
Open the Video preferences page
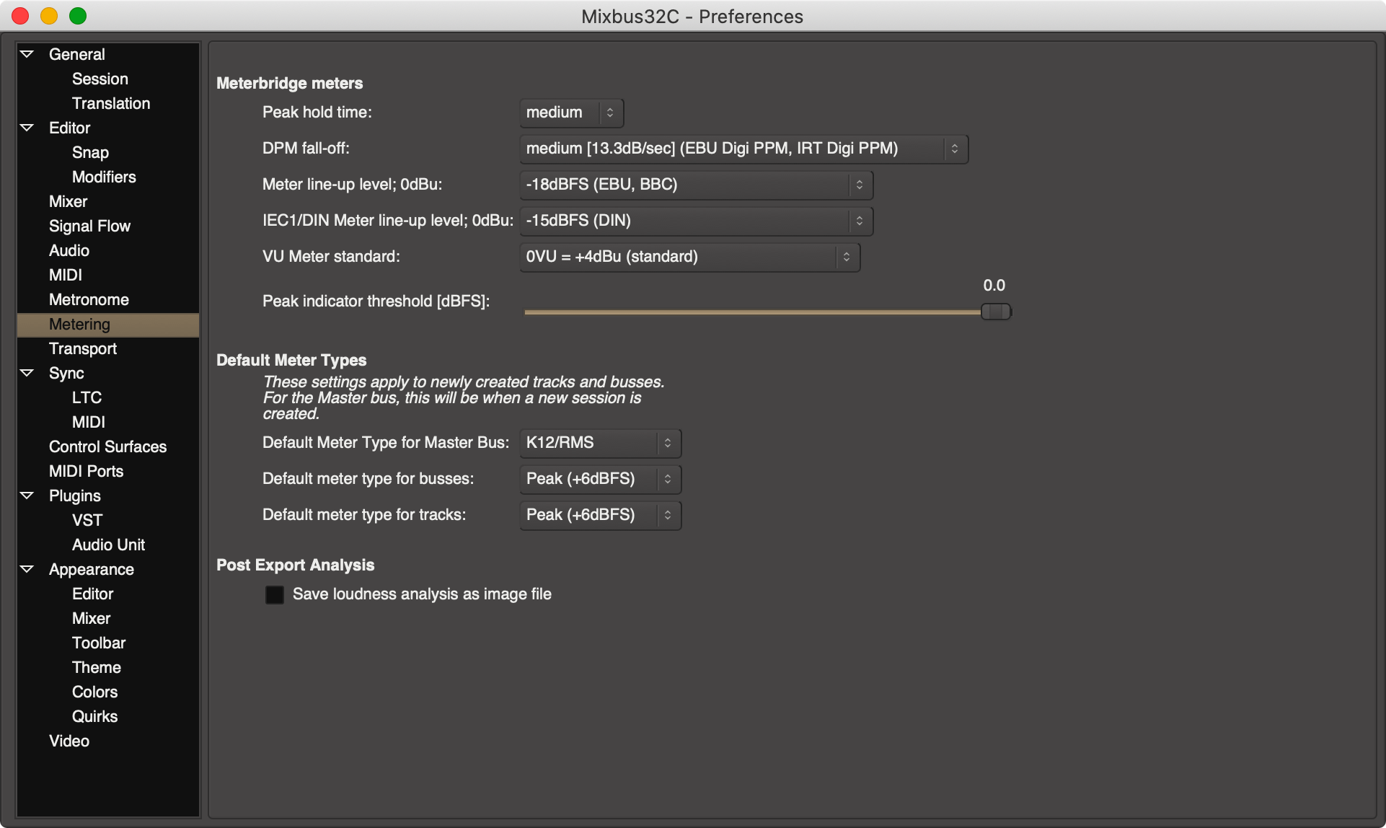[69, 741]
